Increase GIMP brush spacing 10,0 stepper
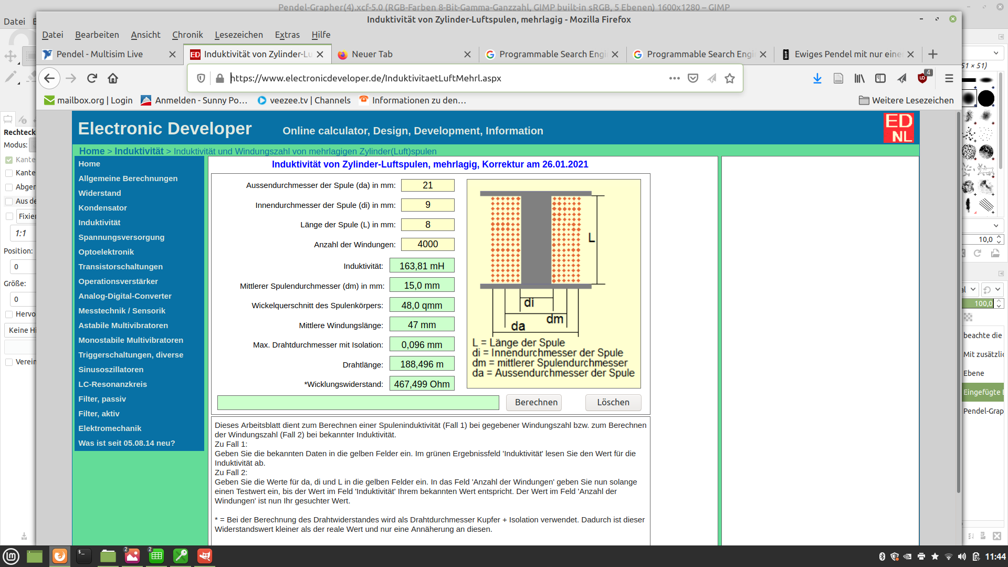The width and height of the screenshot is (1008, 567). tap(999, 237)
